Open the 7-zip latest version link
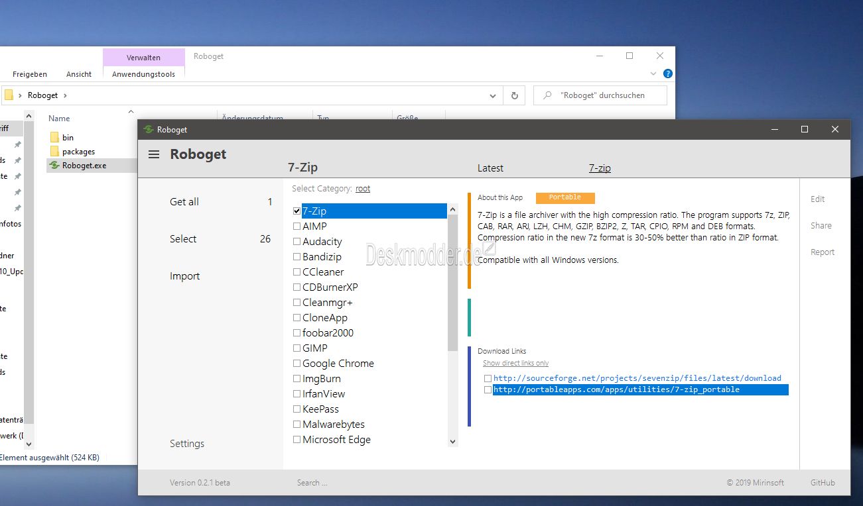Screen dimensions: 863x506 (x=600, y=168)
